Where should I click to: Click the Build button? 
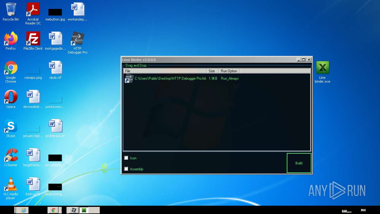pyautogui.click(x=299, y=163)
